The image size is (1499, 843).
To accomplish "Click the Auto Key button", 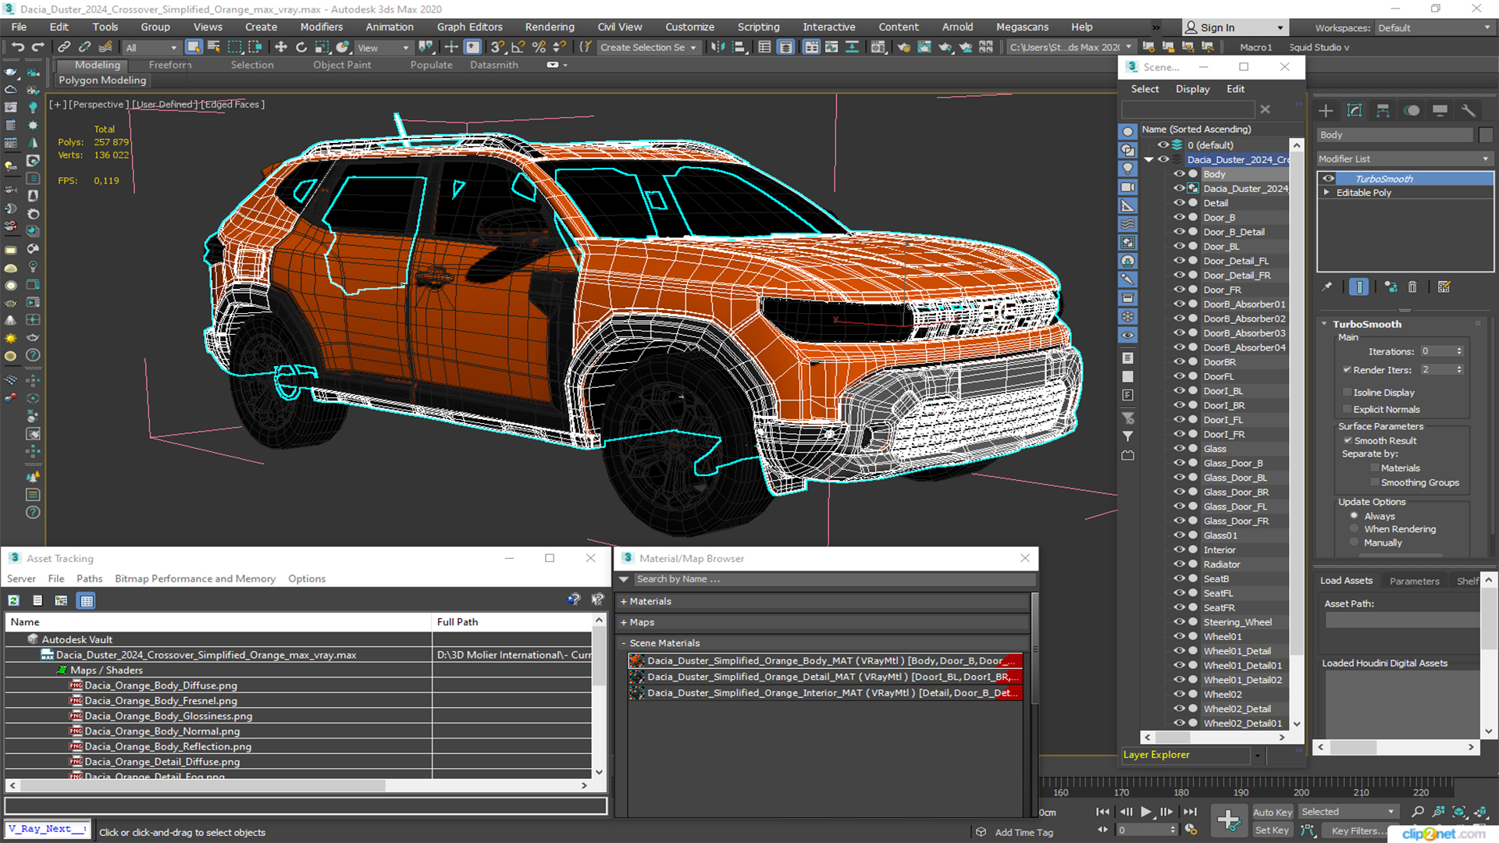I will [x=1273, y=812].
